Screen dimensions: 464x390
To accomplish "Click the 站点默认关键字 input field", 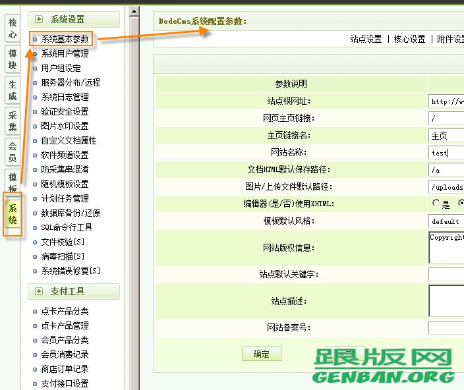I will point(446,275).
